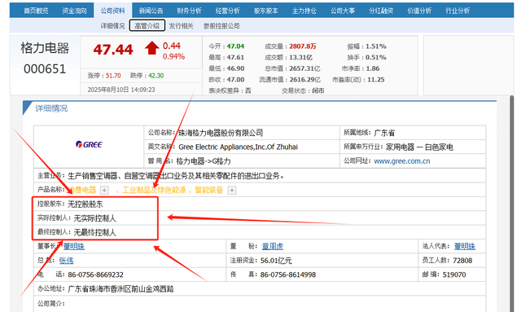
Task: Select the 公司资料 tab
Action: tap(113, 11)
